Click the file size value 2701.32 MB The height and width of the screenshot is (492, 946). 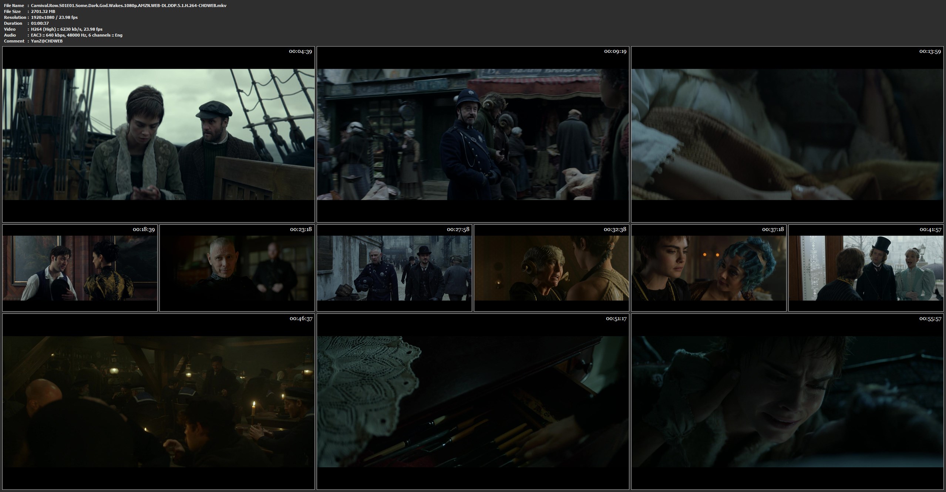click(43, 11)
